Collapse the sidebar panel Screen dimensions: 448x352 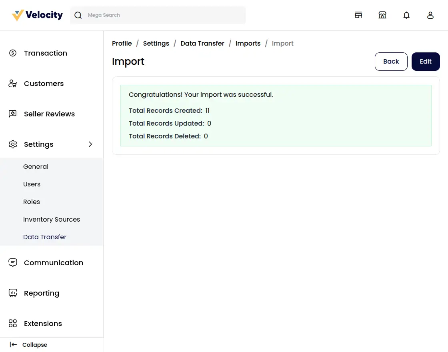[x=29, y=345]
